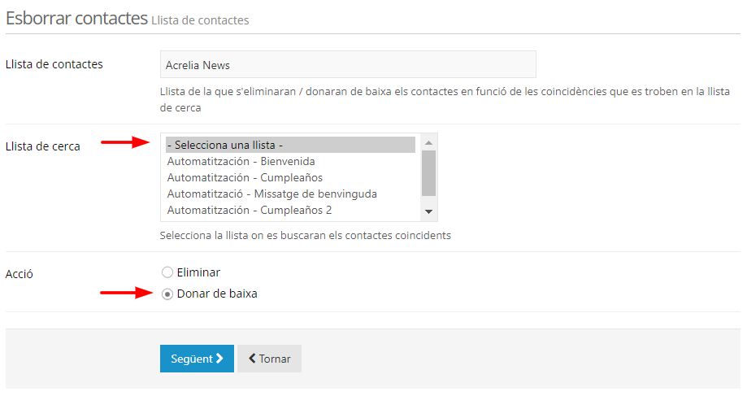
Task: Click the right chevron icon in Següent
Action: (x=219, y=359)
